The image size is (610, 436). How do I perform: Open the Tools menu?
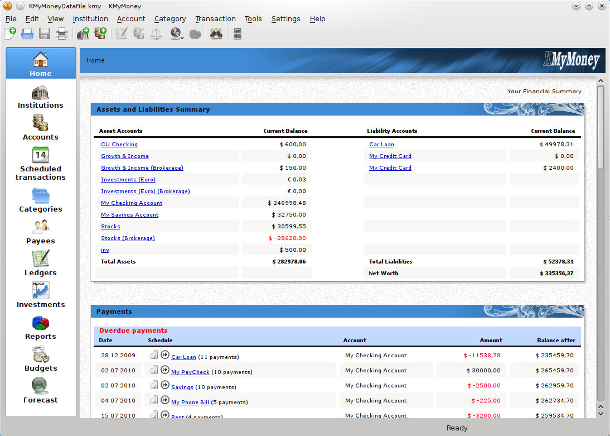point(253,19)
